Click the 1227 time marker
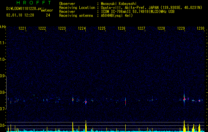 click(x=141, y=28)
